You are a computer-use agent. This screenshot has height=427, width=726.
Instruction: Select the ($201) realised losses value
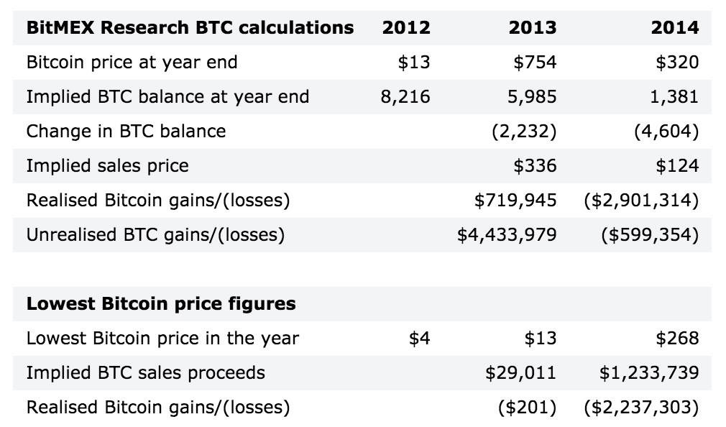coord(528,407)
